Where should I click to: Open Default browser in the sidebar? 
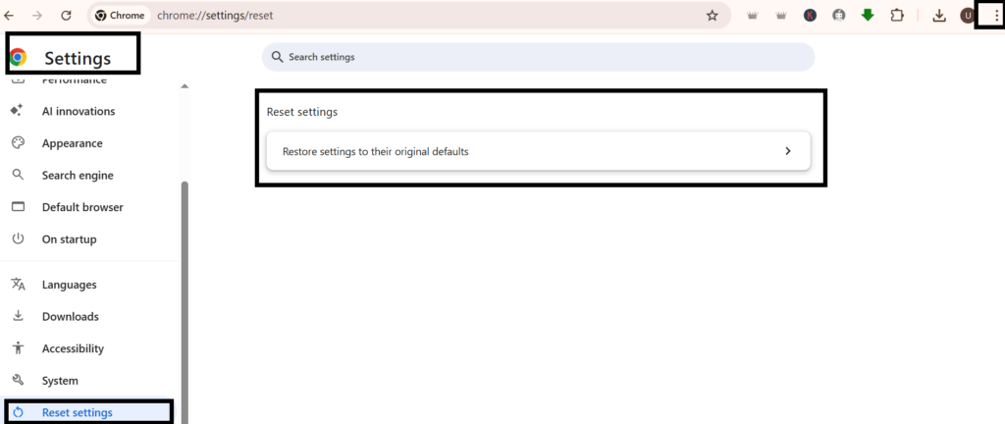click(x=82, y=207)
